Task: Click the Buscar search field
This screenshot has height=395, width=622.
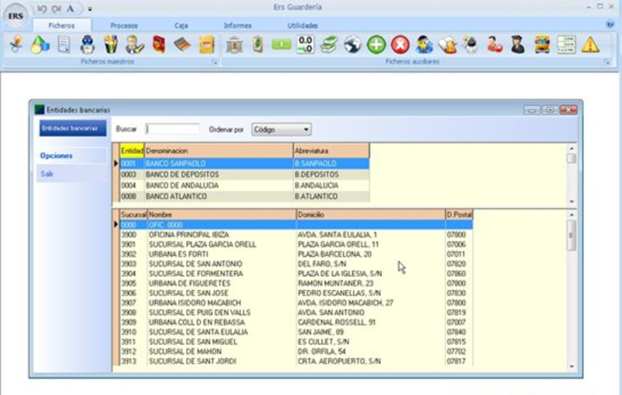Action: (173, 130)
